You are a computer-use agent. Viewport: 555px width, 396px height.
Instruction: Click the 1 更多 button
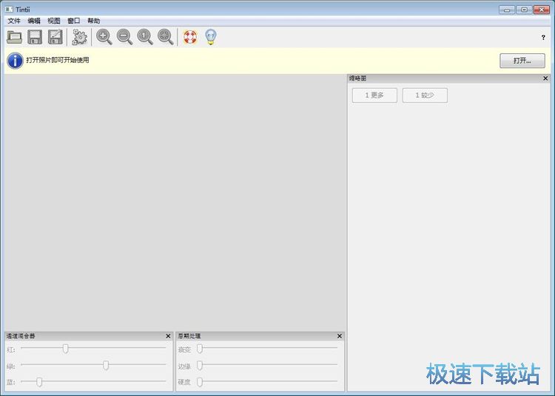374,95
